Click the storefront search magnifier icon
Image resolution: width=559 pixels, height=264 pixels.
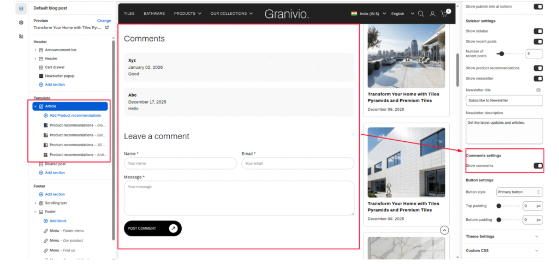click(421, 14)
